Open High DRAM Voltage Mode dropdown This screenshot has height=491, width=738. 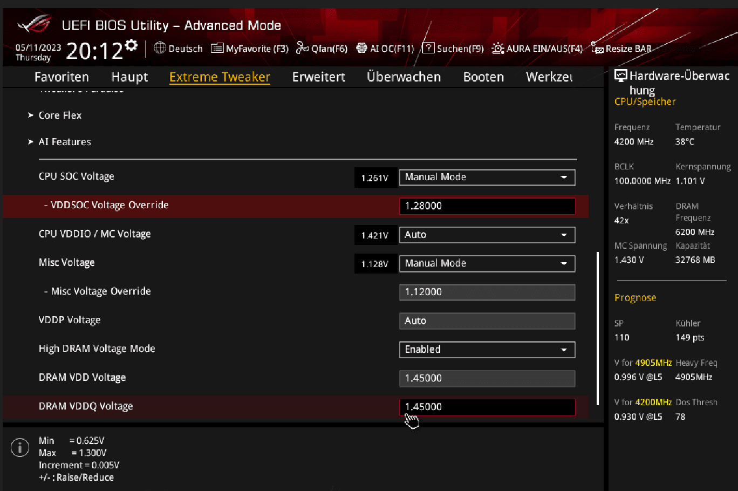[487, 350]
